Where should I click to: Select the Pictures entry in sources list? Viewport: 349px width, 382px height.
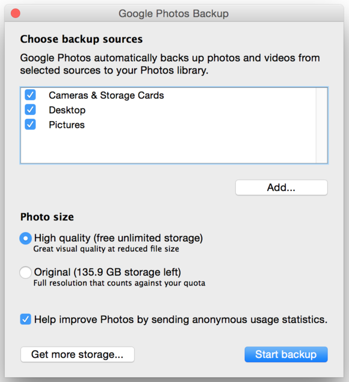coord(67,125)
